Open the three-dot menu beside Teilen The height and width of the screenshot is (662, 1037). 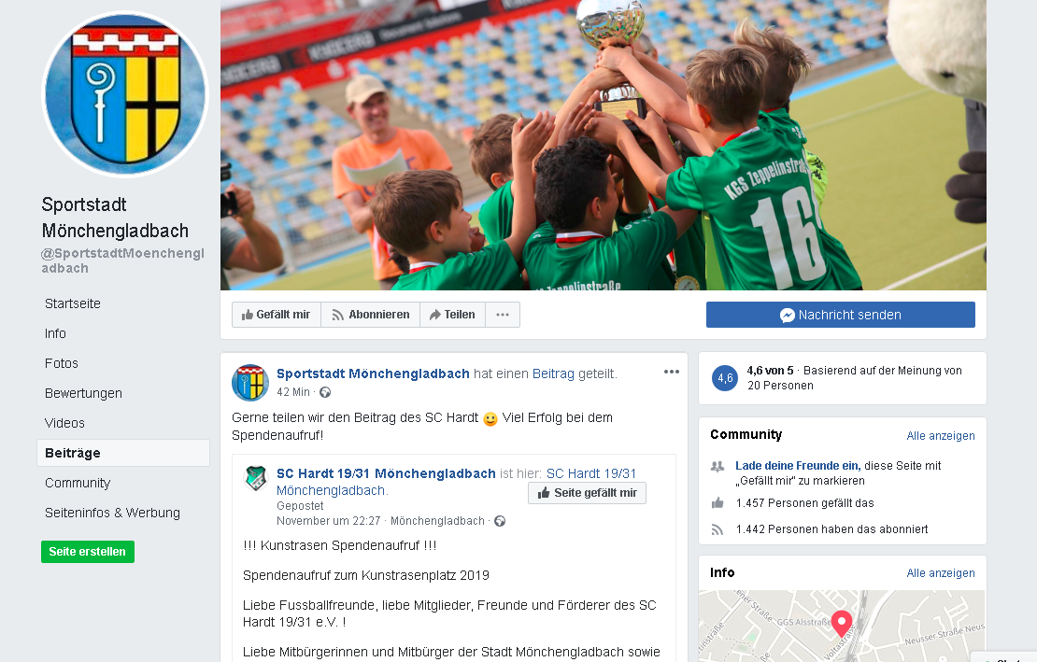[503, 315]
